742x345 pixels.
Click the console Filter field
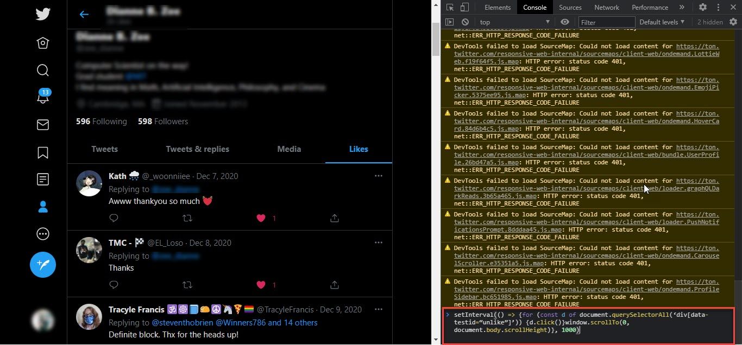(x=607, y=22)
